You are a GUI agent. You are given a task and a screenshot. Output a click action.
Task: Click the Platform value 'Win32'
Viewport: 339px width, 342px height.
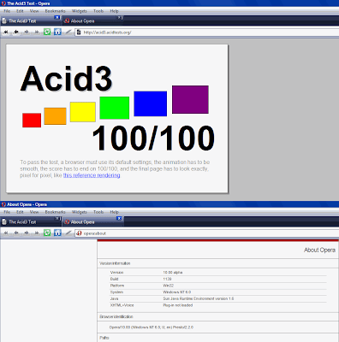[x=169, y=286]
